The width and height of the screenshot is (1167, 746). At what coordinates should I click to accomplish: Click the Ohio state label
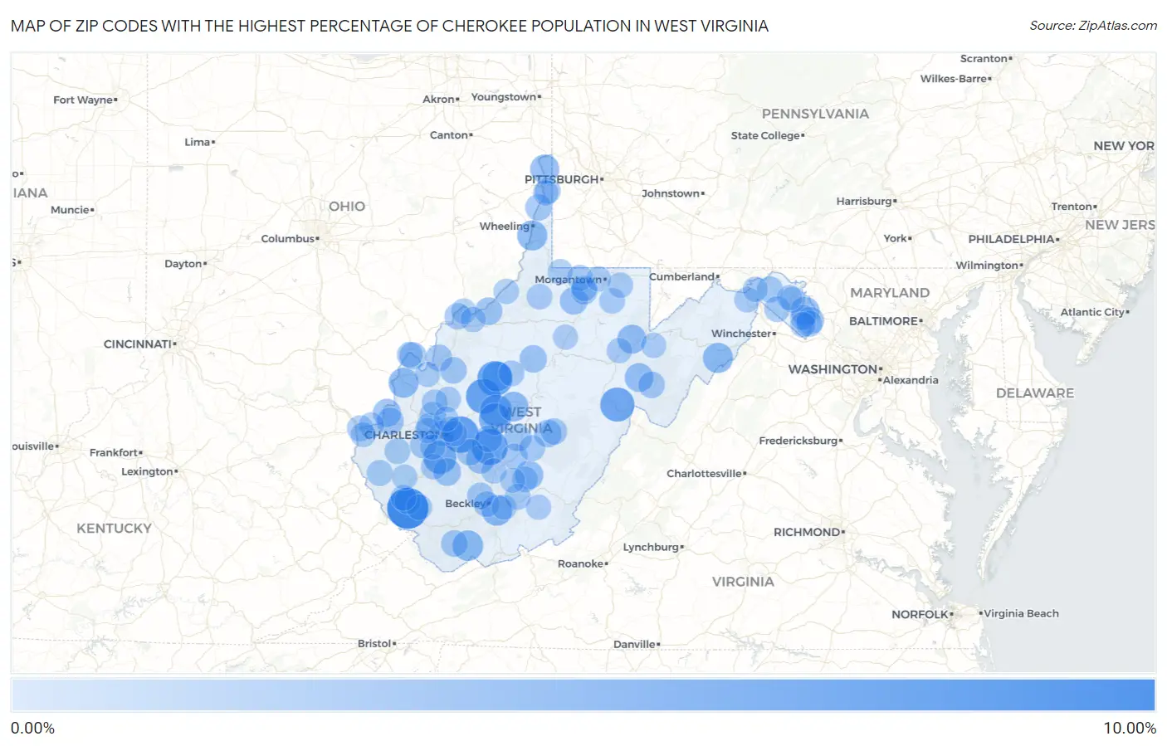347,207
